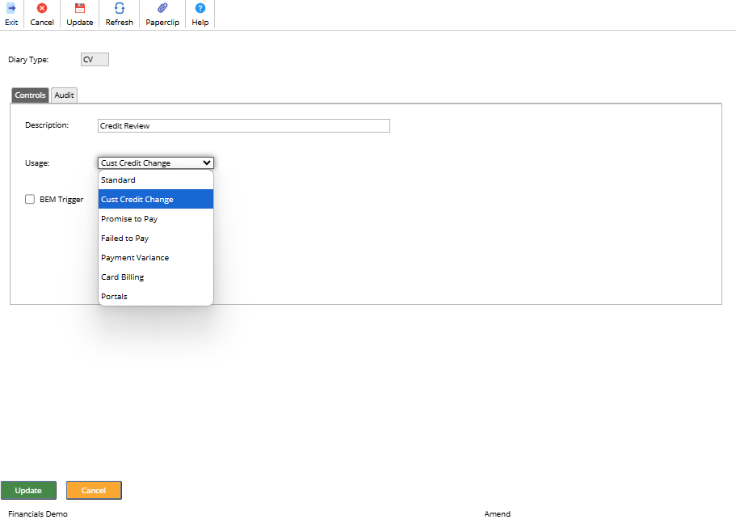Open the Paperclip attachments icon
The image size is (736, 528).
pos(162,8)
